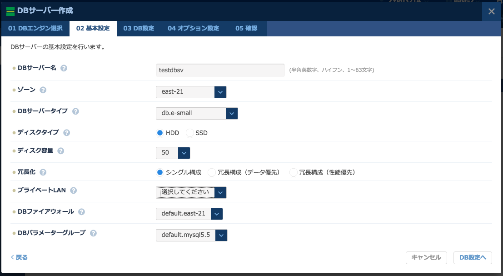Choose 冗長構成（性能優先）option
503x276 pixels.
[x=293, y=172]
